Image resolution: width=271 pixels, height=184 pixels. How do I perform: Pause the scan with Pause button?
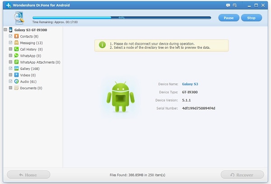(x=229, y=18)
